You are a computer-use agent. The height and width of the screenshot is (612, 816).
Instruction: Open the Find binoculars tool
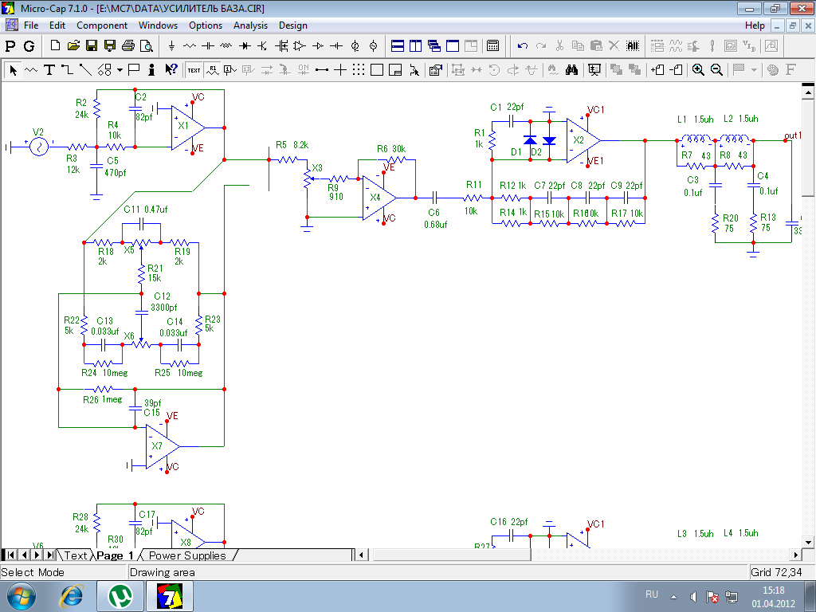[571, 70]
